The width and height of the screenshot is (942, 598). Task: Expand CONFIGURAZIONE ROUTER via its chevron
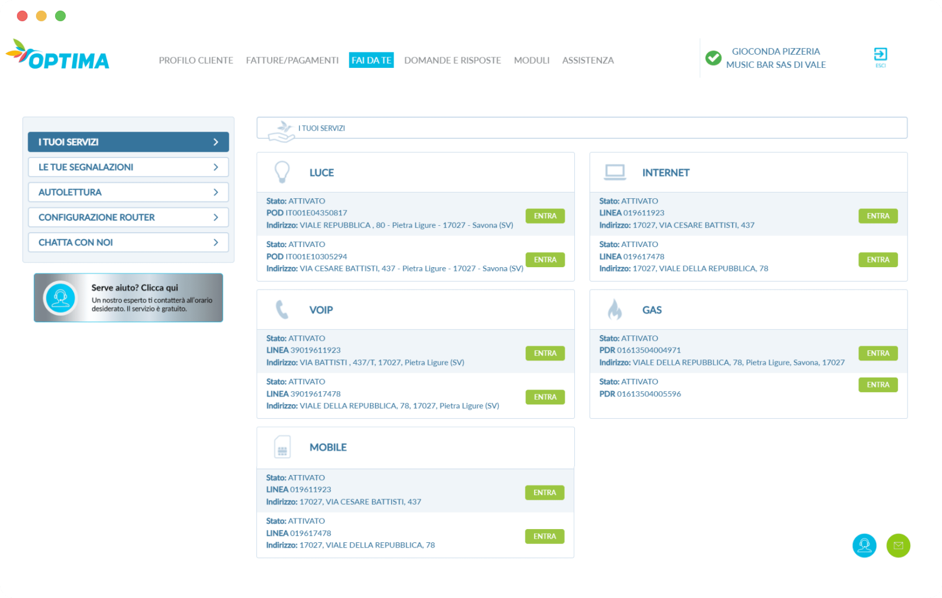click(215, 217)
